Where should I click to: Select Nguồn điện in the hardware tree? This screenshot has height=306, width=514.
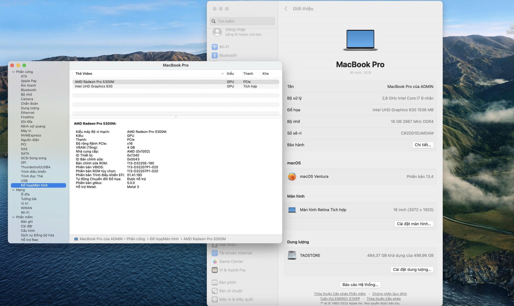pos(30,140)
